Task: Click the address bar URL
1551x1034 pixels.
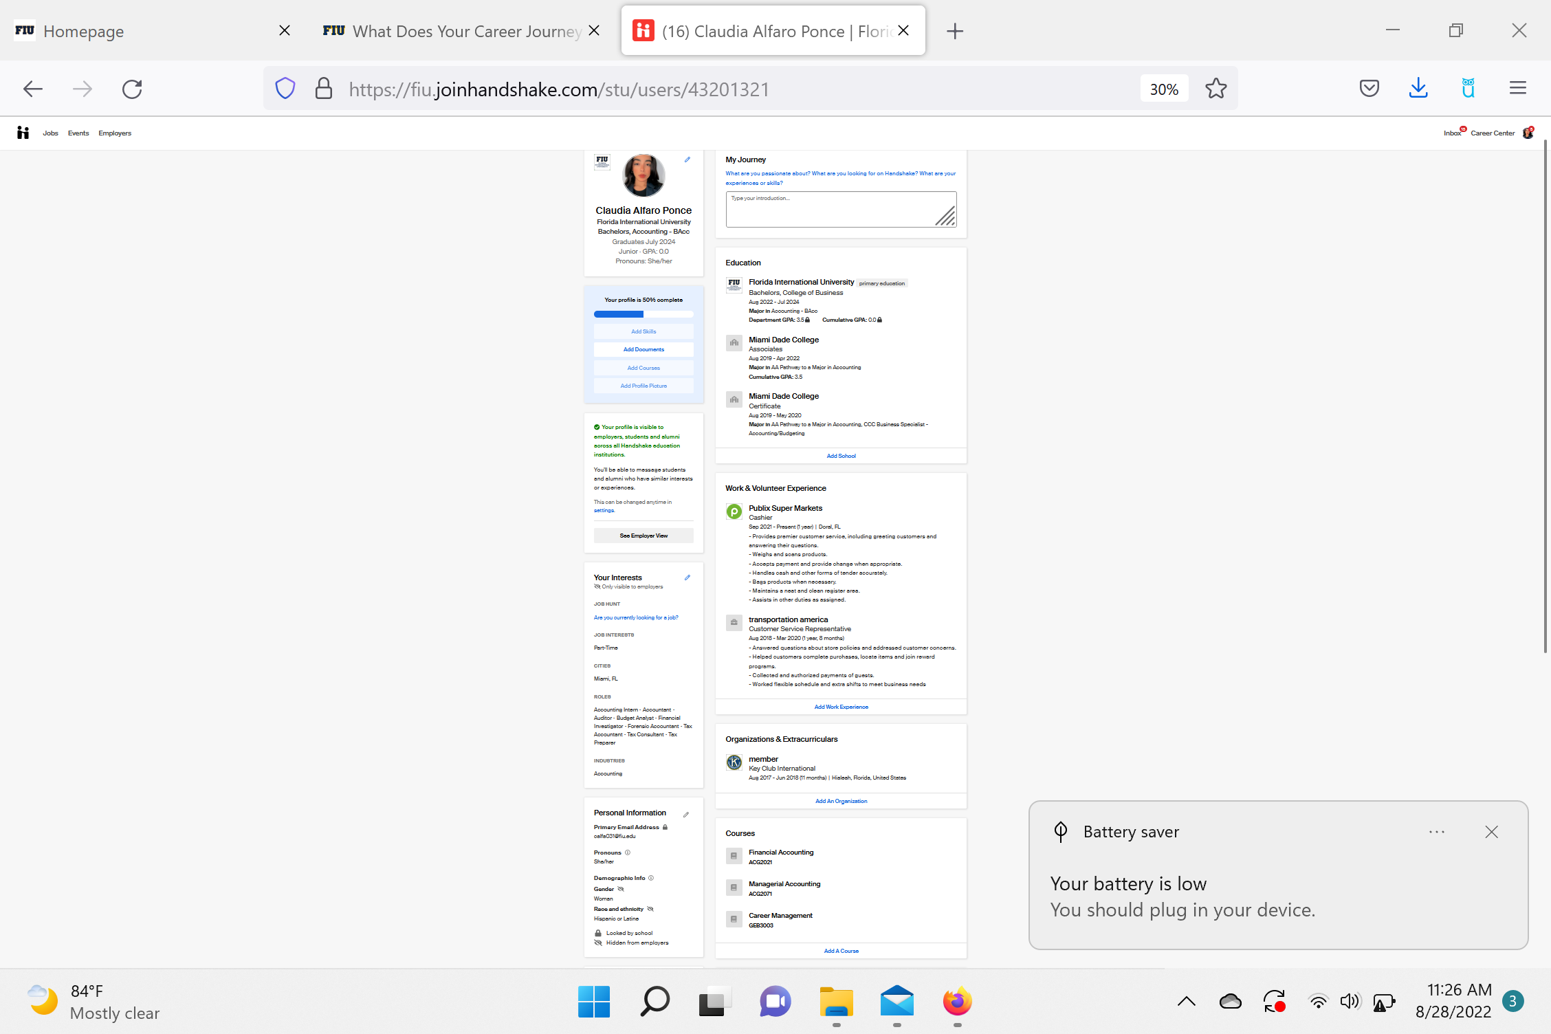Action: [x=559, y=89]
